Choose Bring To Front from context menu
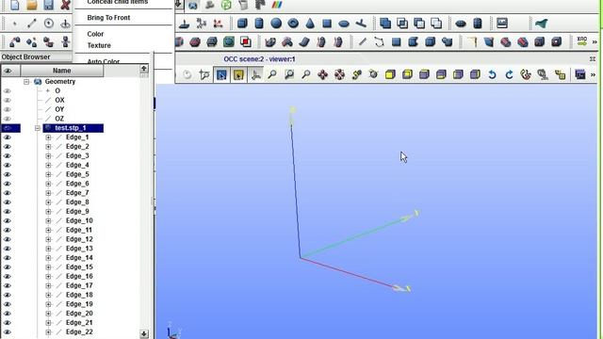 click(x=108, y=18)
